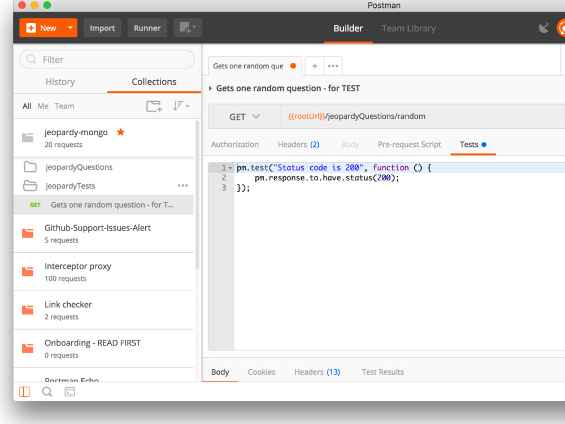Select the Gets one random que request tab

pyautogui.click(x=254, y=66)
